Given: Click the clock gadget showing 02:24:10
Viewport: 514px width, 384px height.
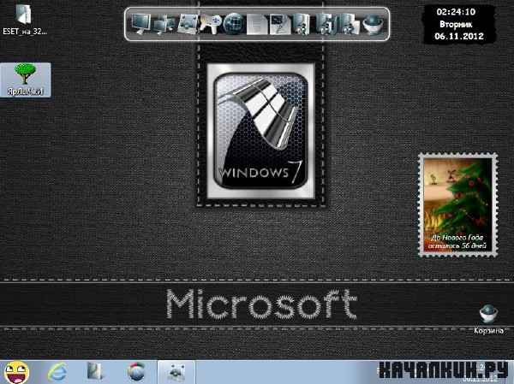Looking at the screenshot, I should click(456, 12).
